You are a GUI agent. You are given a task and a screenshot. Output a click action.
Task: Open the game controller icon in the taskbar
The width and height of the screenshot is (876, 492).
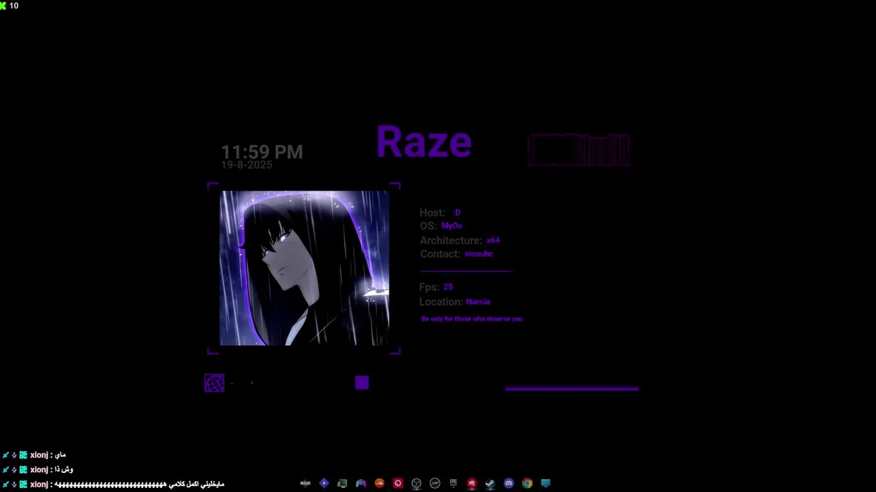point(361,483)
